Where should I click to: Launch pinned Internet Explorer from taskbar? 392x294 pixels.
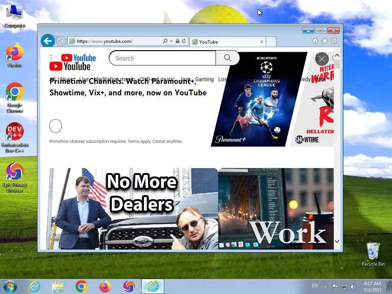(34, 286)
